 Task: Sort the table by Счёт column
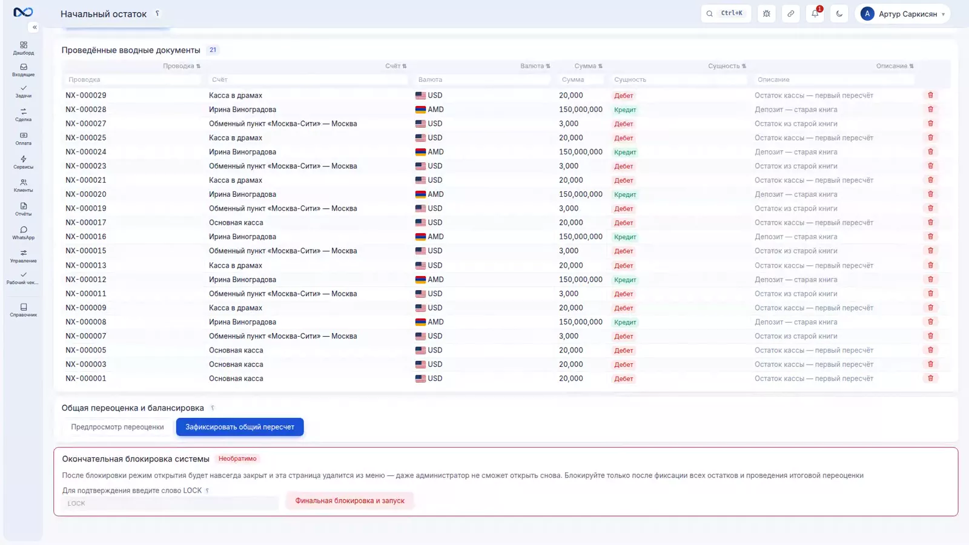point(396,66)
